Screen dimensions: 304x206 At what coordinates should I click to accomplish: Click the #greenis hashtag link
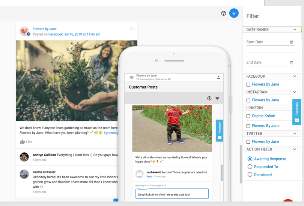pyautogui.click(x=111, y=133)
